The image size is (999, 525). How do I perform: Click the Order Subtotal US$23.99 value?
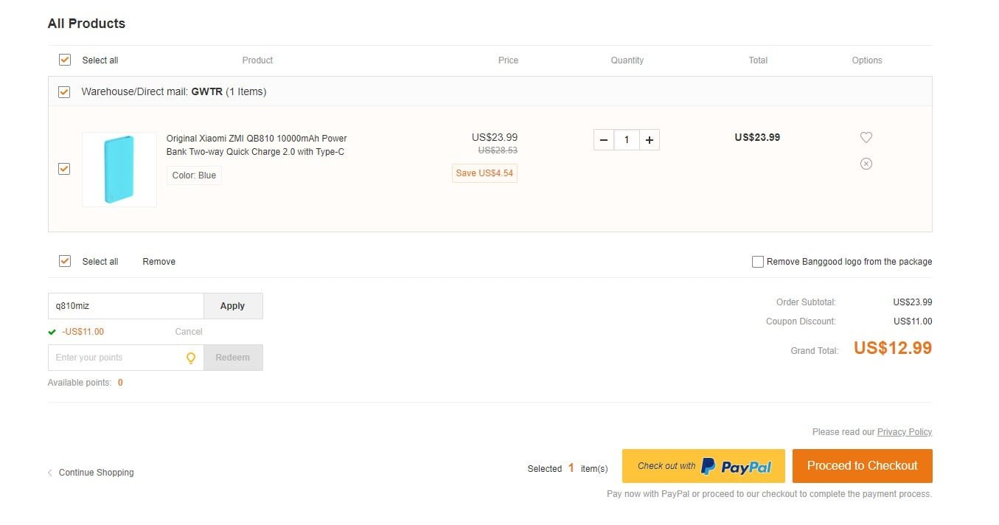(913, 302)
